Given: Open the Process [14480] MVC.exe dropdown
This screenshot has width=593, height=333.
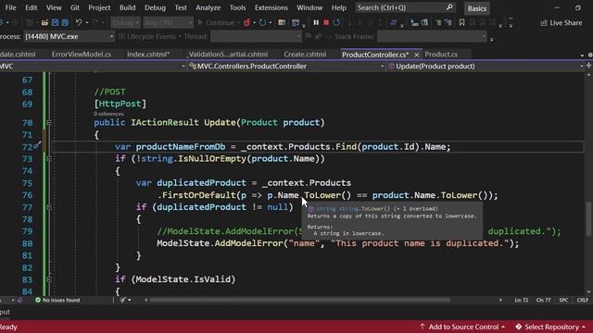Looking at the screenshot, I should coord(69,37).
